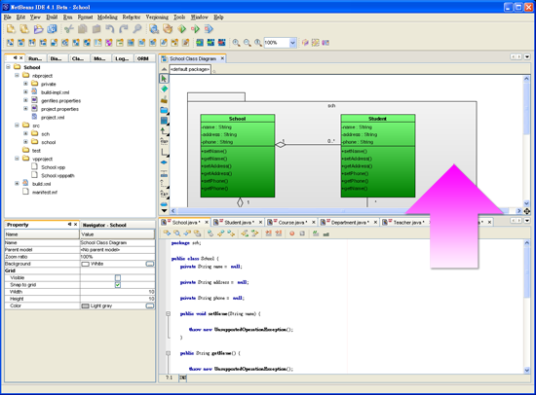Click the Zoom In magnifier icon
The width and height of the screenshot is (536, 395).
[236, 43]
